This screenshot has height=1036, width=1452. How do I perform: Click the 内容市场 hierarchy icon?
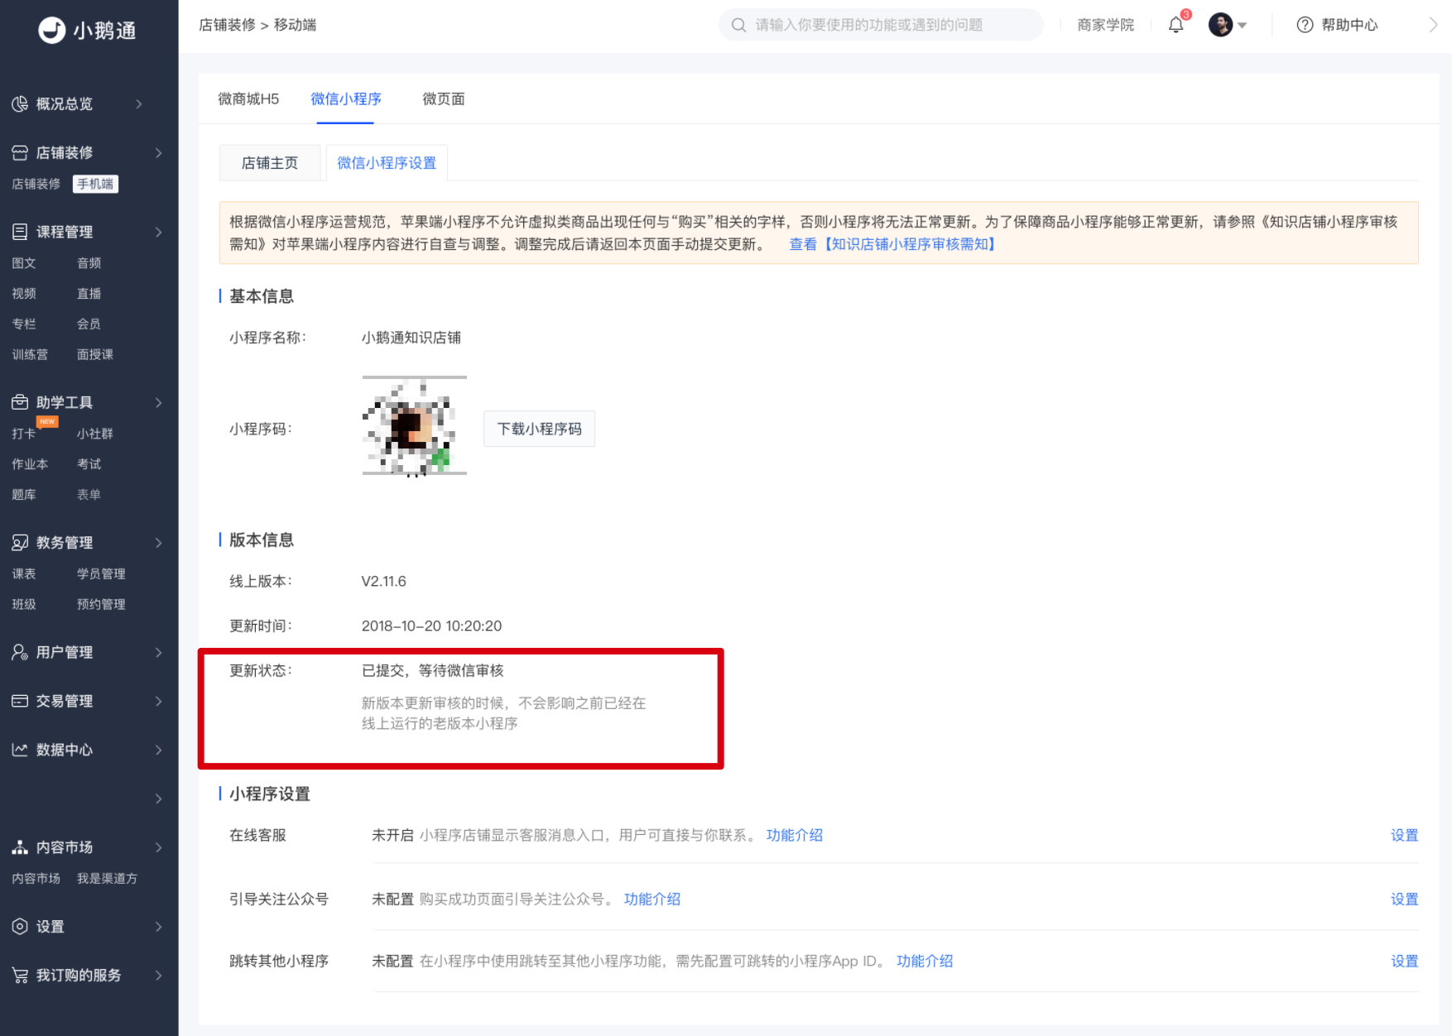[x=20, y=847]
